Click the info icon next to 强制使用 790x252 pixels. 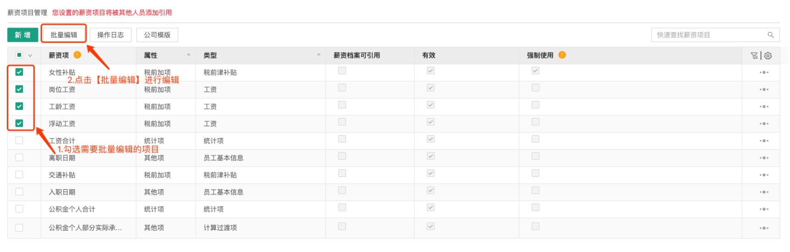coord(562,55)
